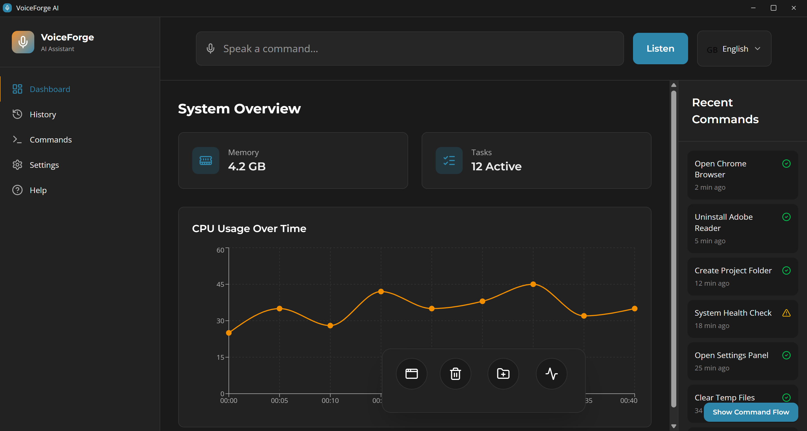This screenshot has height=431, width=807.
Task: Click the VoiceForge orange microphone logo
Action: (x=23, y=42)
